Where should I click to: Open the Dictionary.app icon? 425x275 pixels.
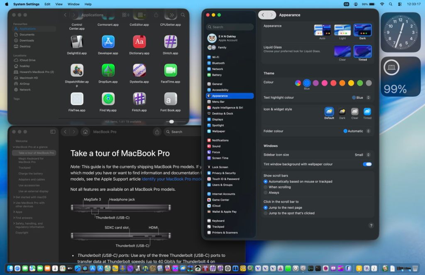139,42
